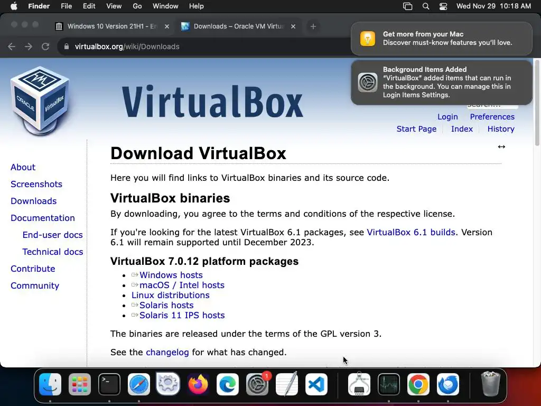
Task: Open the gear-shaped Dock app
Action: click(169, 383)
